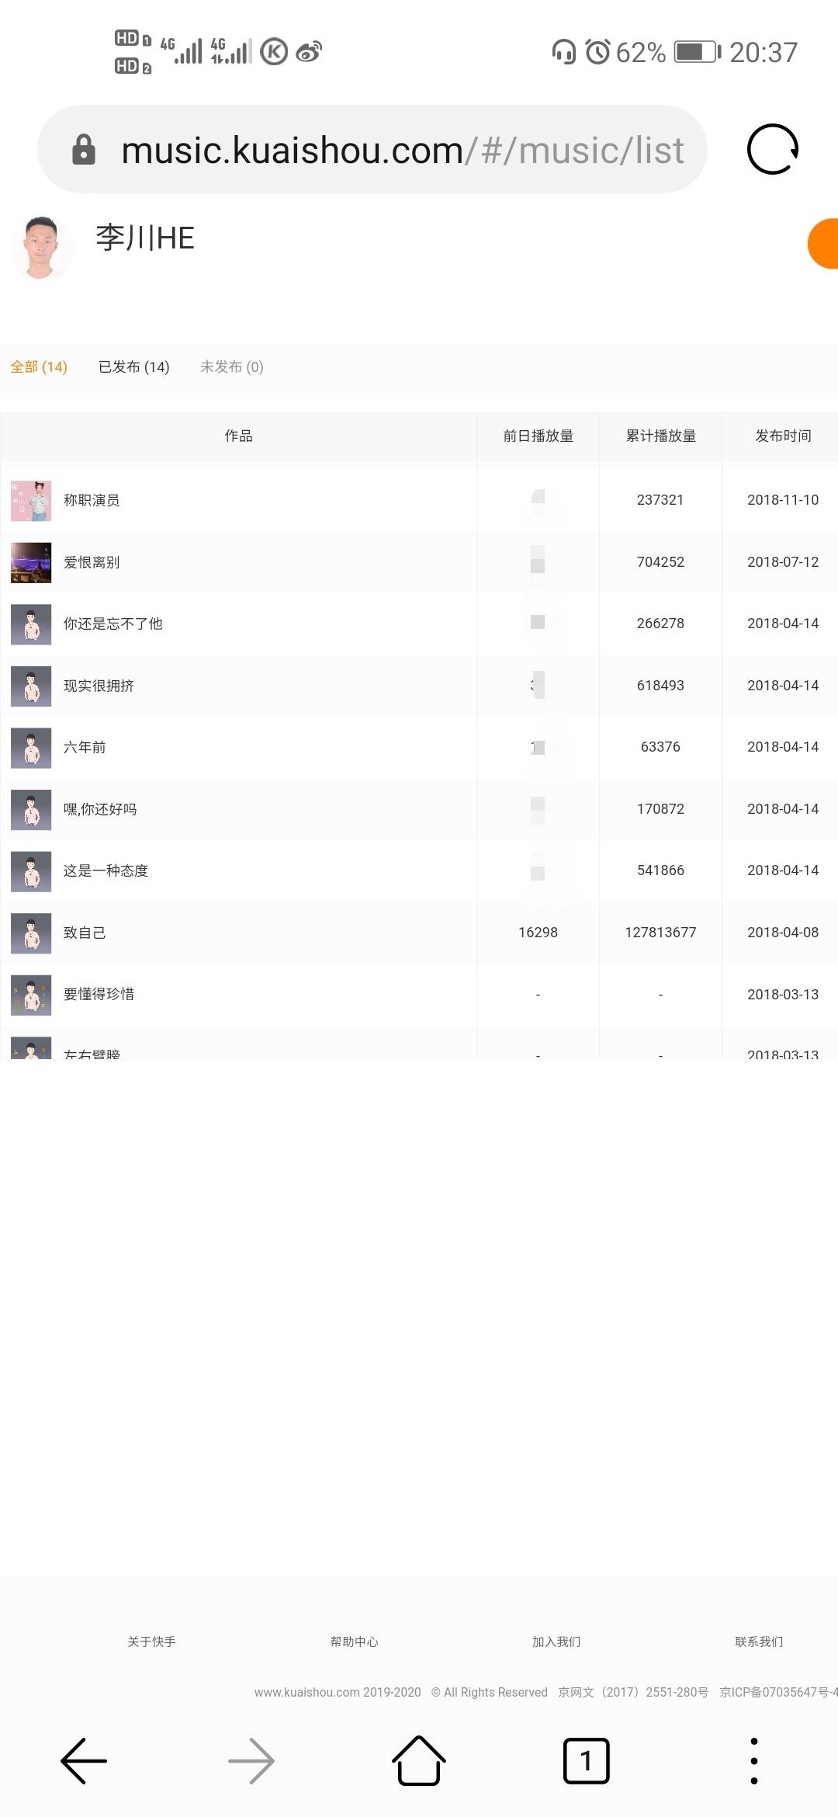Select the song title 致自己

coord(85,933)
